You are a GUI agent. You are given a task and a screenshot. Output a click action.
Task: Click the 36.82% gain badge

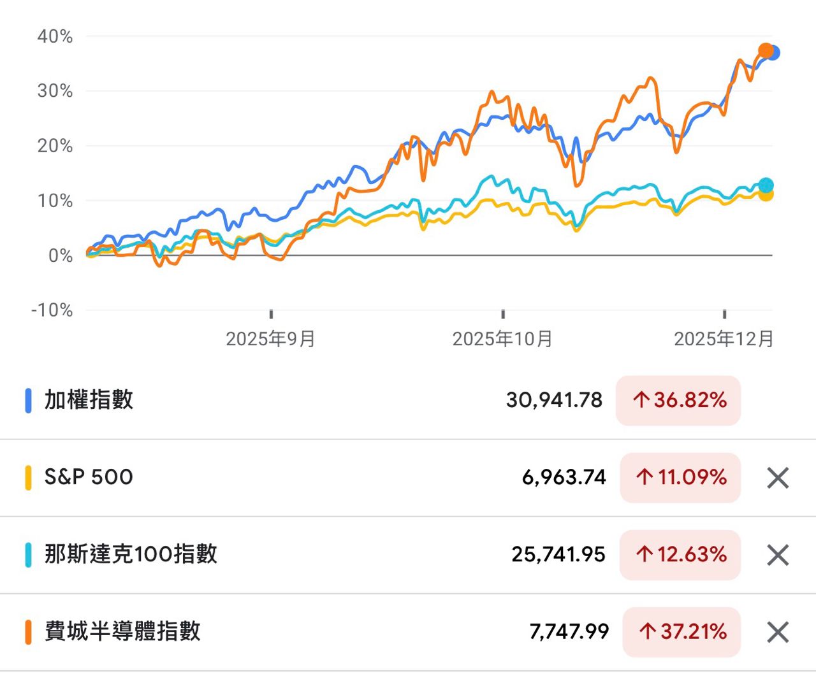[x=678, y=401]
